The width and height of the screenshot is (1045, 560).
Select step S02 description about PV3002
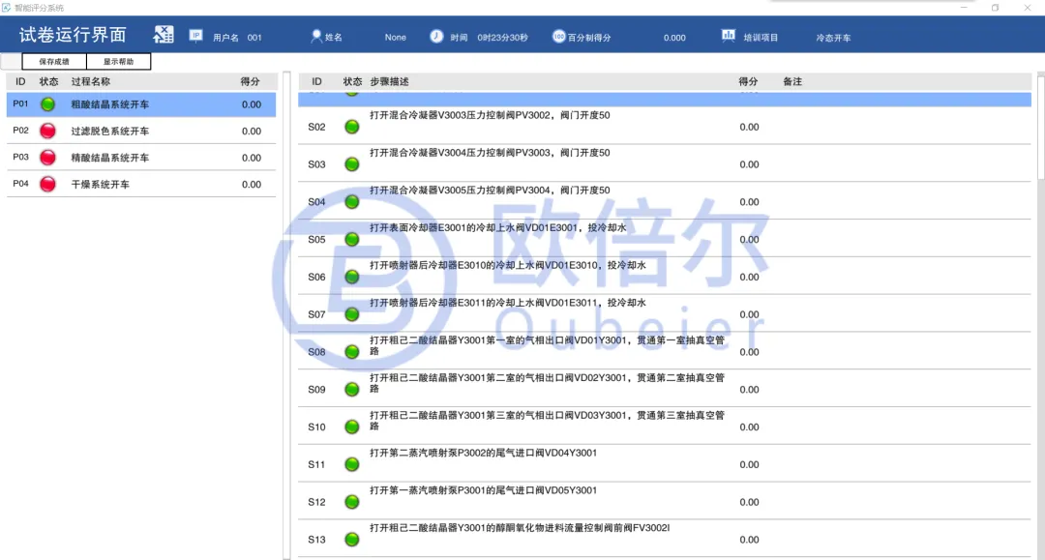(x=490, y=115)
